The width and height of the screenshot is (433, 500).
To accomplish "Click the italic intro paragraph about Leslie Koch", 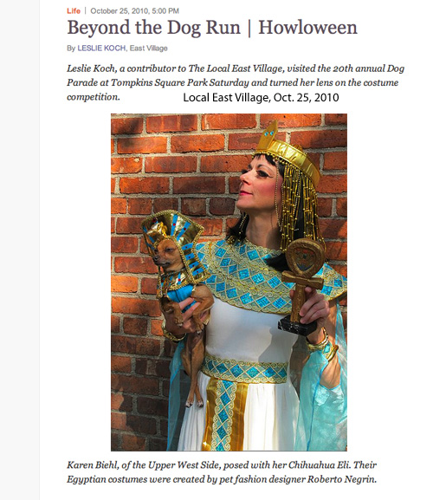I will click(236, 82).
